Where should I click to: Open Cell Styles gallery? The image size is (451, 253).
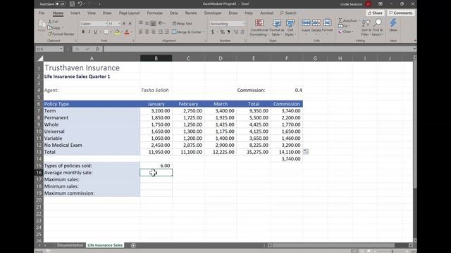(x=290, y=27)
